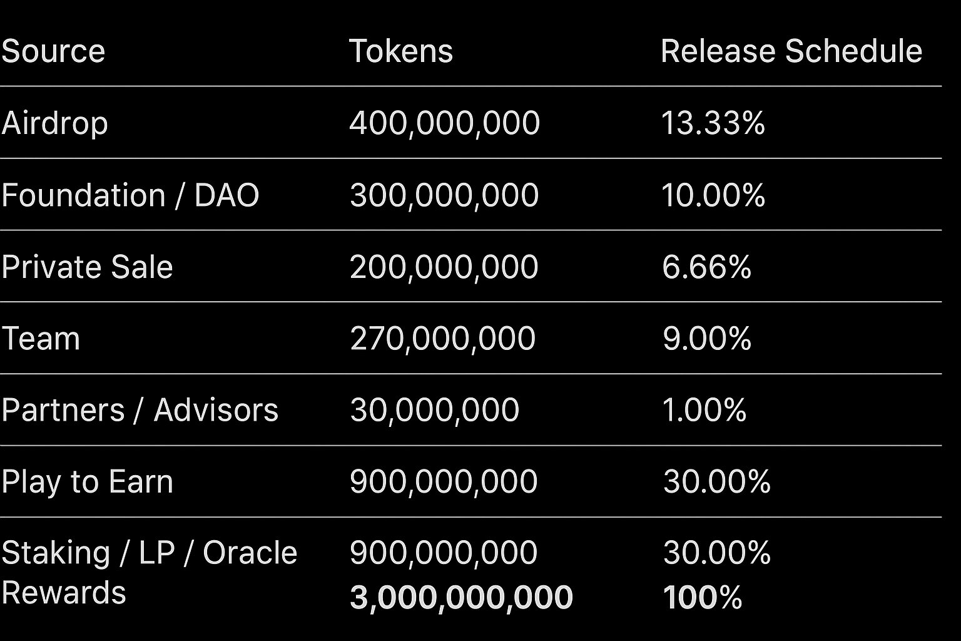Click the 6.66% release value
The image size is (961, 641).
[706, 267]
